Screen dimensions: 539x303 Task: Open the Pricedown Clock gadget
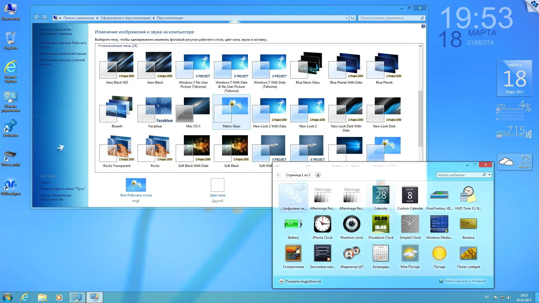click(381, 224)
